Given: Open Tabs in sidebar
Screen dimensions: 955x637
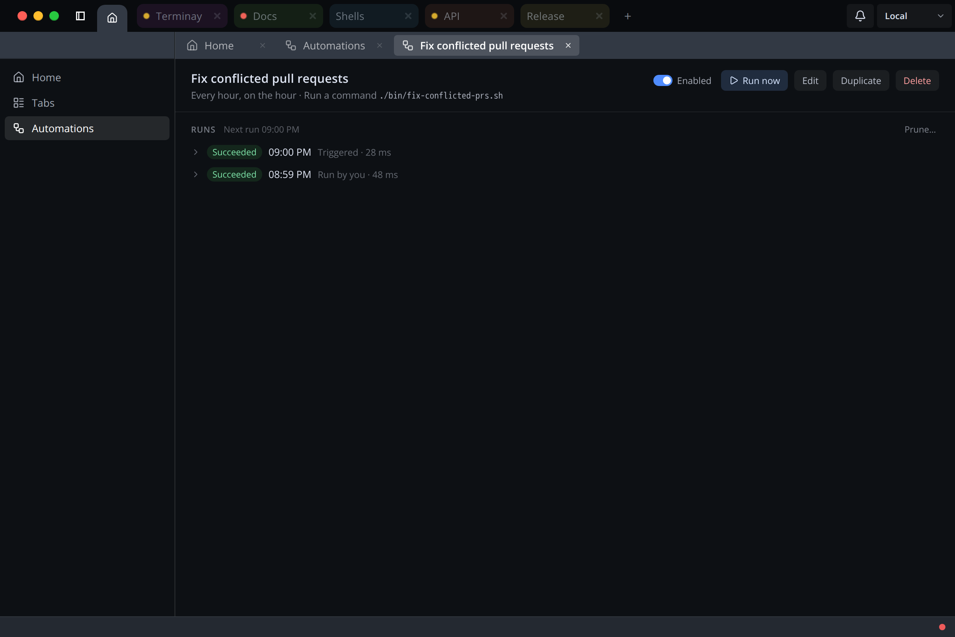Looking at the screenshot, I should (87, 103).
